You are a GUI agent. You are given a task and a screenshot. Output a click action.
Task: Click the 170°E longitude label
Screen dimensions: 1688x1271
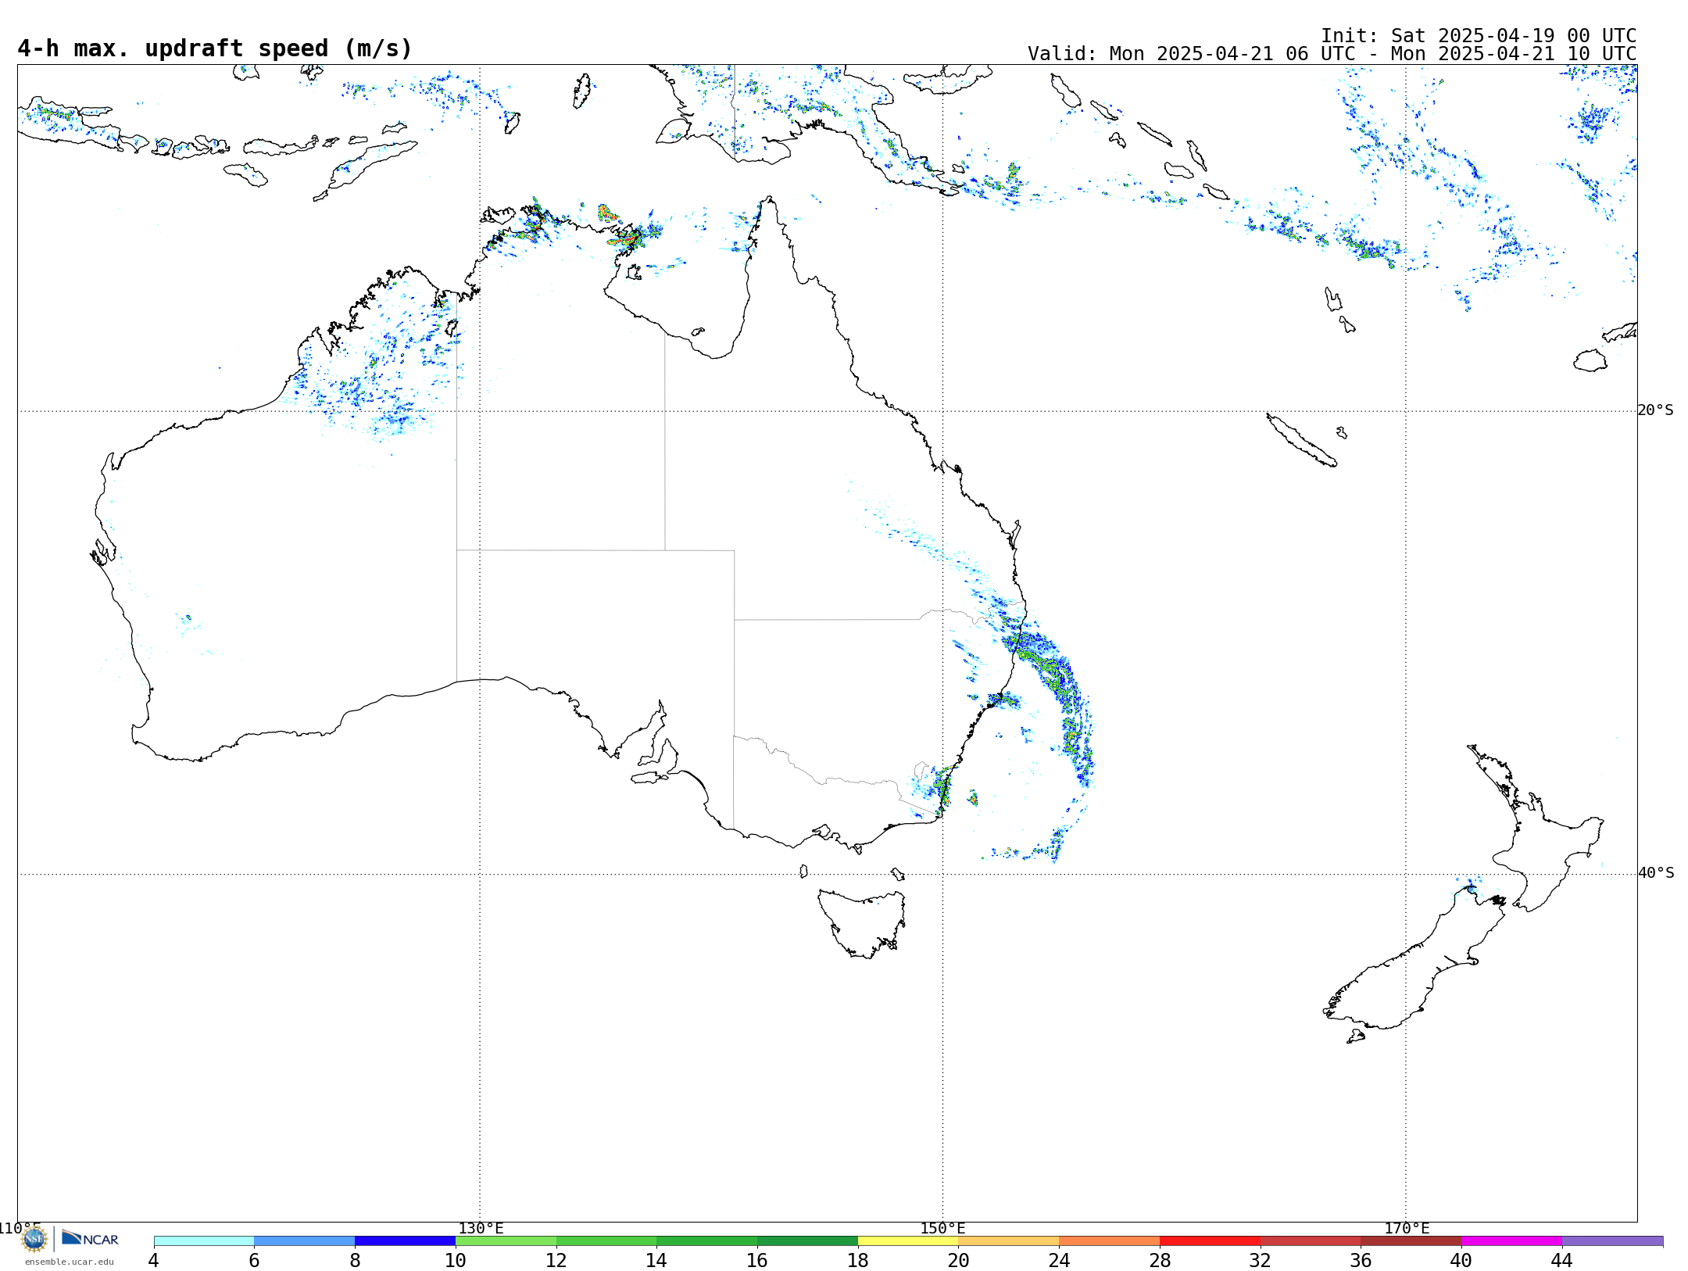pos(1407,1229)
